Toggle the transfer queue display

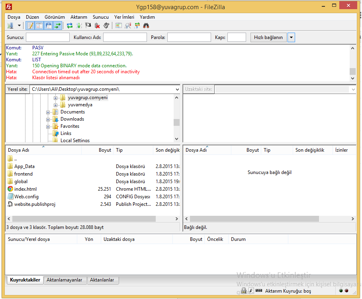pyautogui.click(x=58, y=25)
